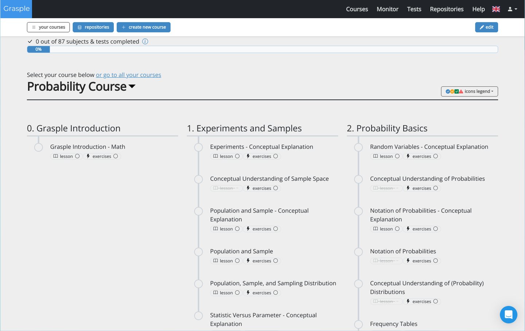The image size is (525, 331).
Task: Expand the Probability Course dropdown
Action: pyautogui.click(x=132, y=87)
